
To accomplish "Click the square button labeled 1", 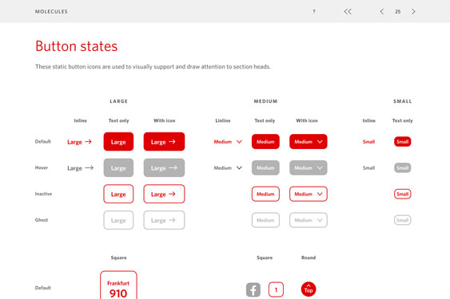I will tap(276, 289).
